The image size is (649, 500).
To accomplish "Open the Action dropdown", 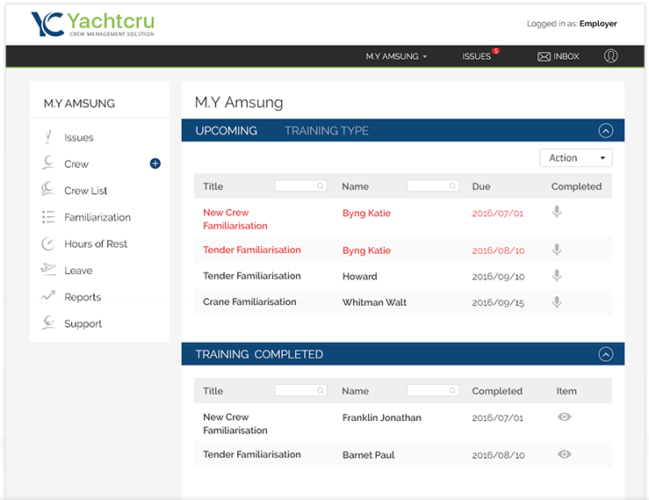I will (576, 158).
